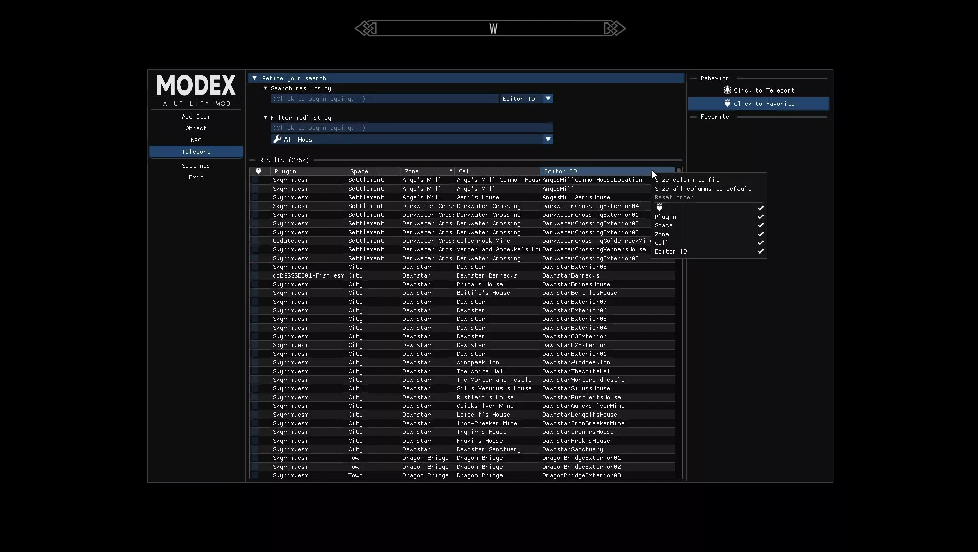
Task: Open the Editor ID search-type dropdown
Action: point(526,99)
